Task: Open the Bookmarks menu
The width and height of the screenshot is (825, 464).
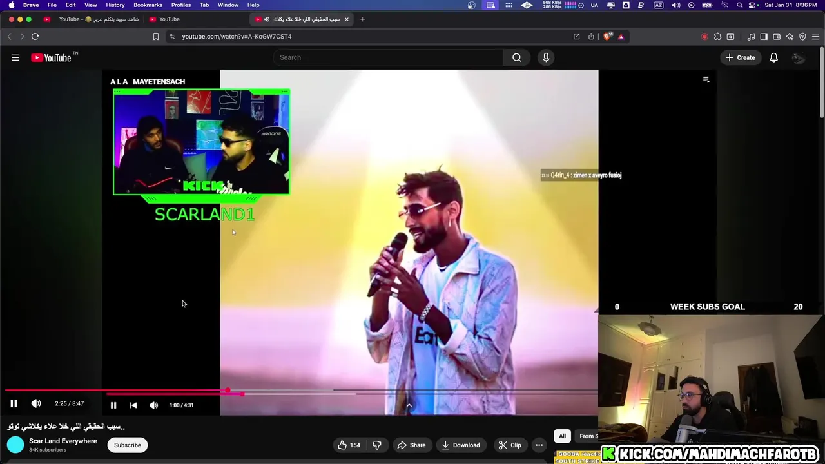Action: click(148, 5)
